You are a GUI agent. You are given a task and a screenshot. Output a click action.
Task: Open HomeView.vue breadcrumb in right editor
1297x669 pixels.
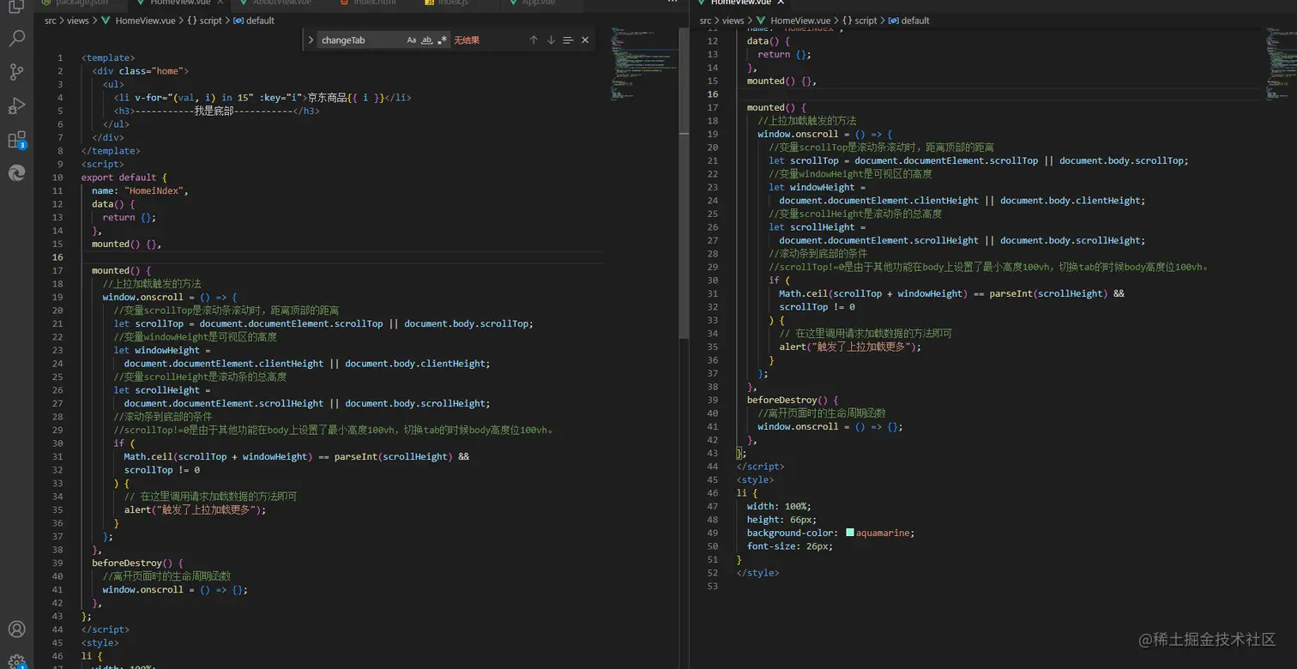pos(795,21)
